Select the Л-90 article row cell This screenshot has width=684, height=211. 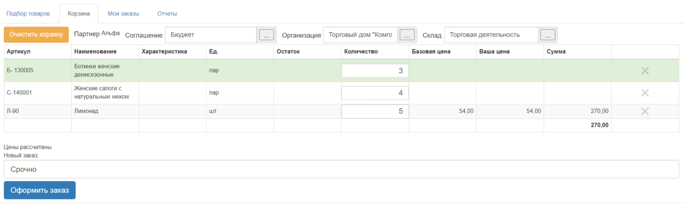coord(37,111)
